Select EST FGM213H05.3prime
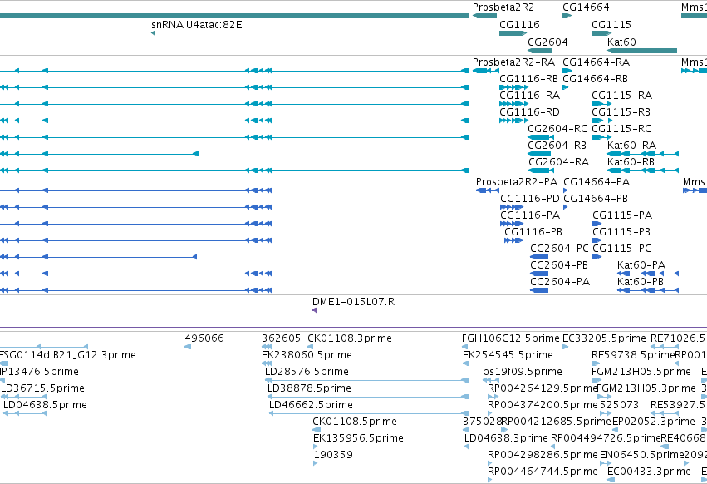 tap(646, 388)
